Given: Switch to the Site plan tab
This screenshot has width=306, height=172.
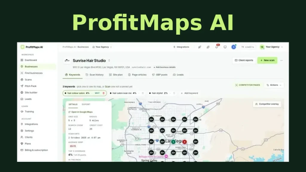Looking at the screenshot, I should tap(116, 75).
